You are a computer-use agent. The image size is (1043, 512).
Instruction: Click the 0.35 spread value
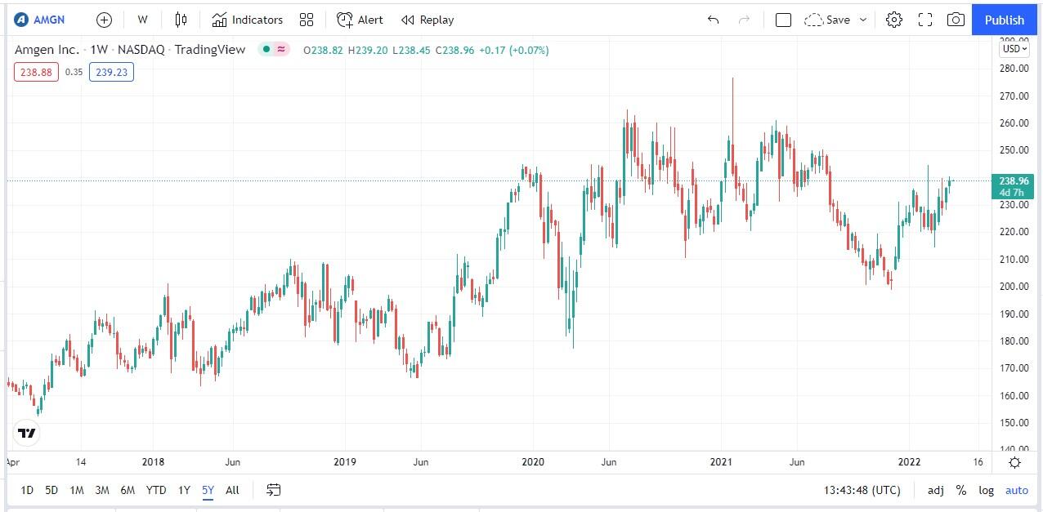click(74, 72)
